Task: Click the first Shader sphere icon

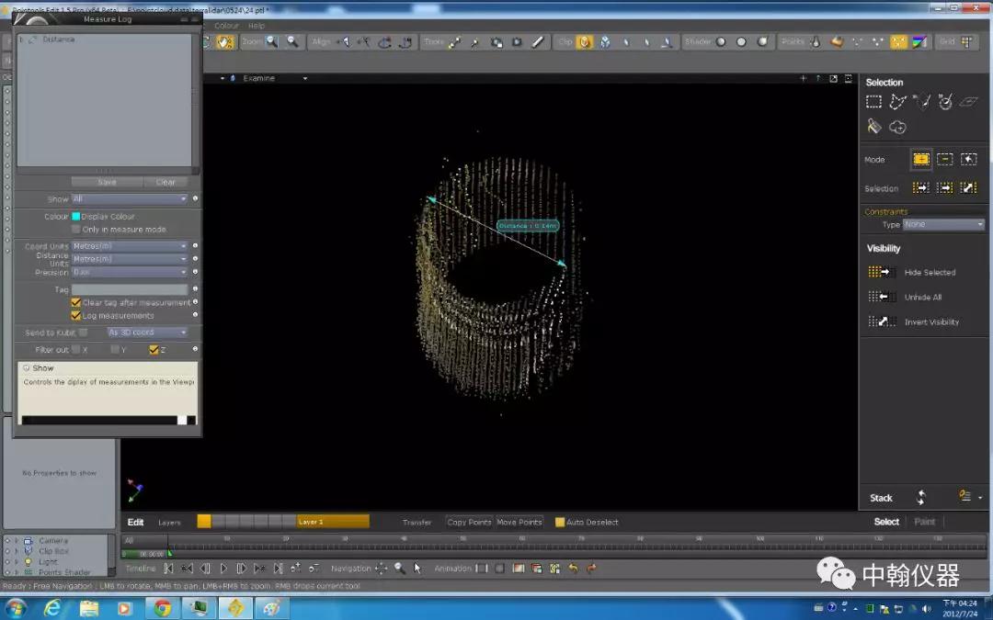Action: click(x=721, y=42)
